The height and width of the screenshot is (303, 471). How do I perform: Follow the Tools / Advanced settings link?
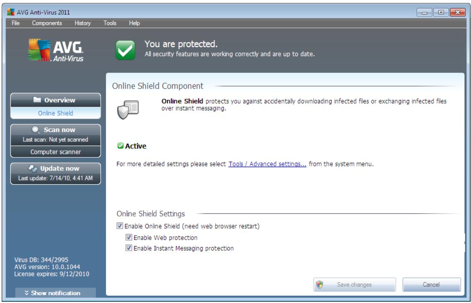(267, 164)
